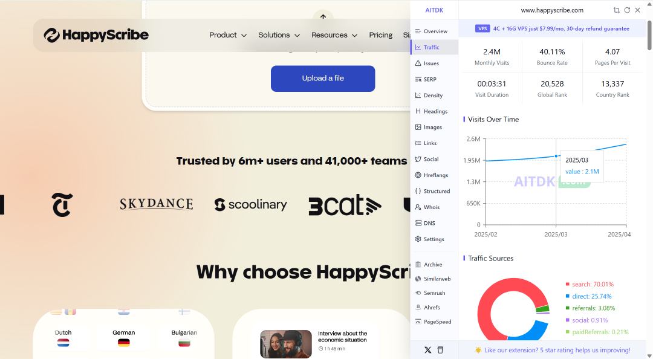Open the Images picture icon

(418, 127)
